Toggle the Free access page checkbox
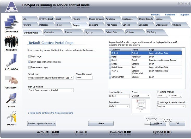The height and width of the screenshot is (139, 191). click(29, 67)
